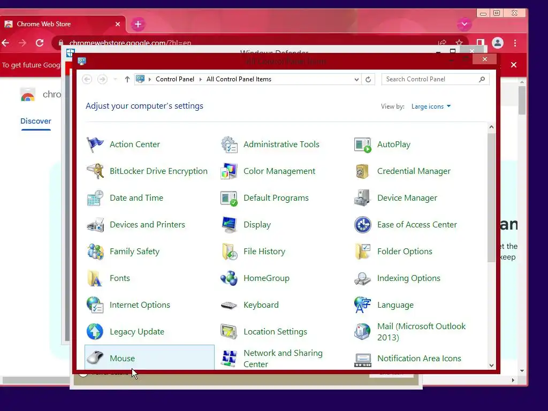Open the Mouse control panel item

(x=150, y=357)
